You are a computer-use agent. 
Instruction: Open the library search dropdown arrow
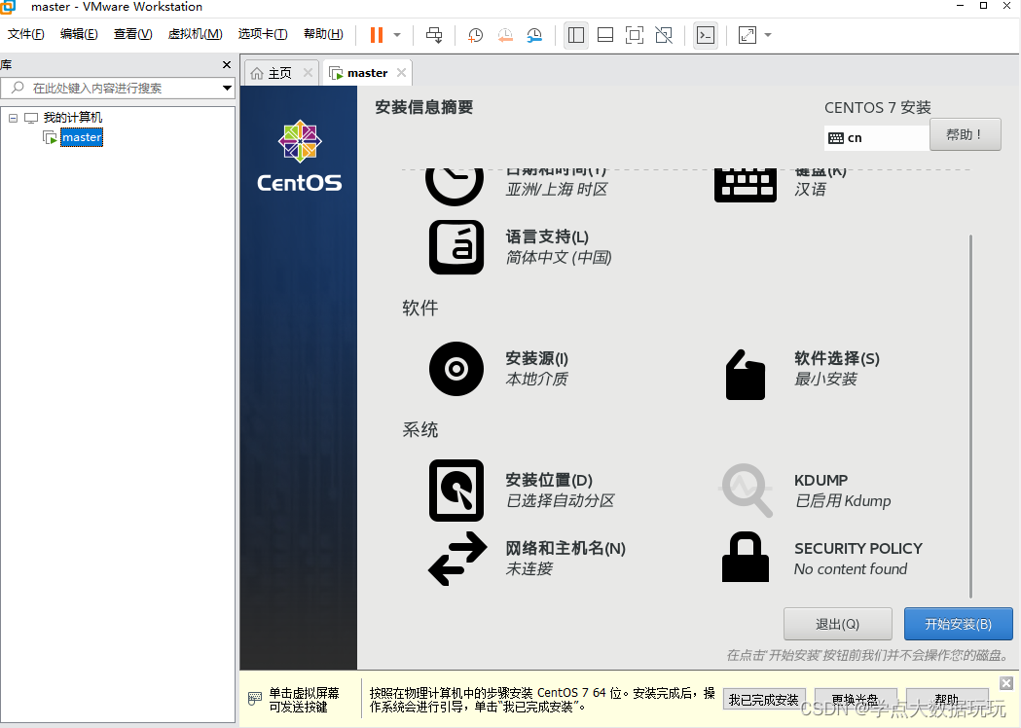click(227, 88)
